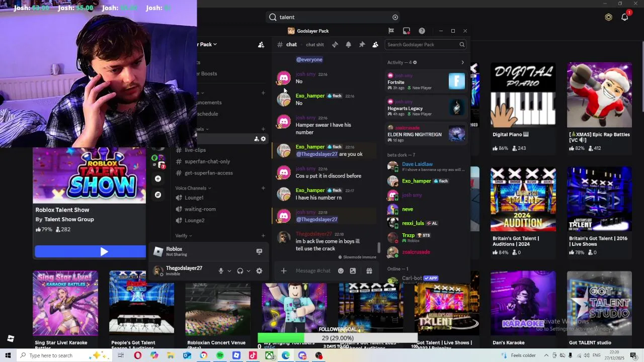Open notification settings bell in chat header
Image resolution: width=644 pixels, height=362 pixels.
click(348, 44)
